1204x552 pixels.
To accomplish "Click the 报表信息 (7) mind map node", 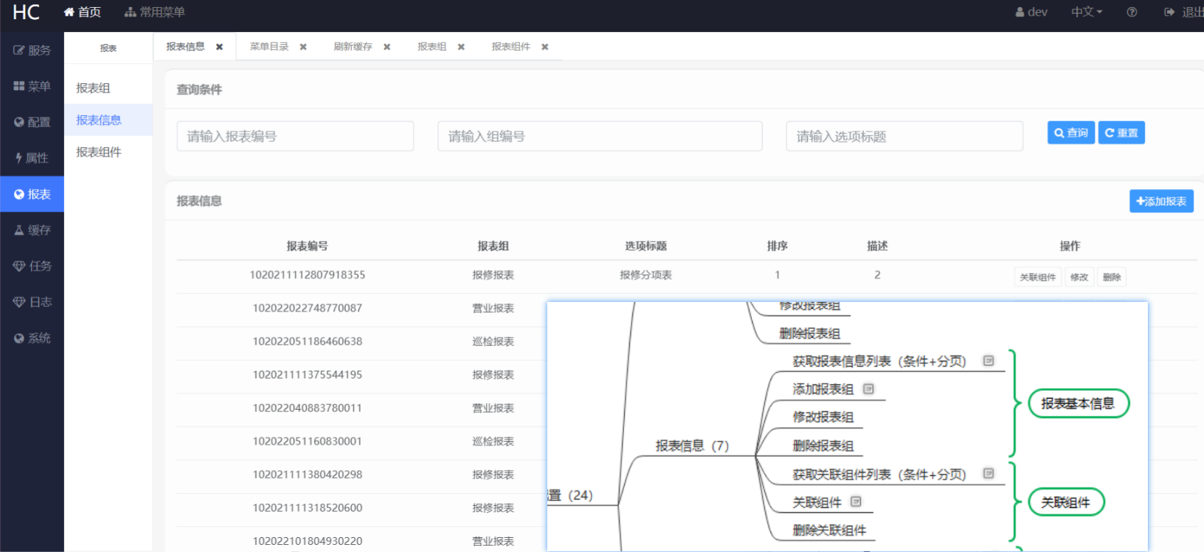I will coord(692,446).
